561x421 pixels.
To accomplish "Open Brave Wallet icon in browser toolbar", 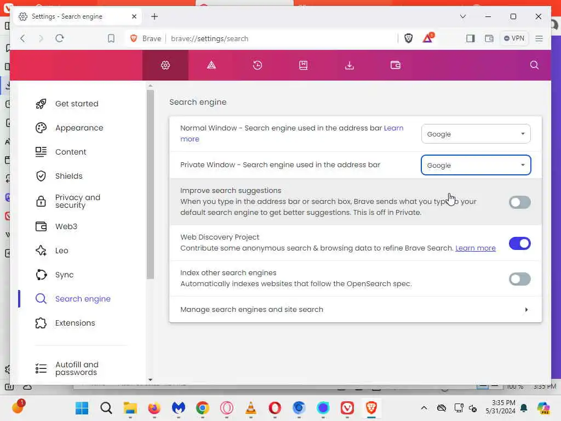I will [489, 38].
